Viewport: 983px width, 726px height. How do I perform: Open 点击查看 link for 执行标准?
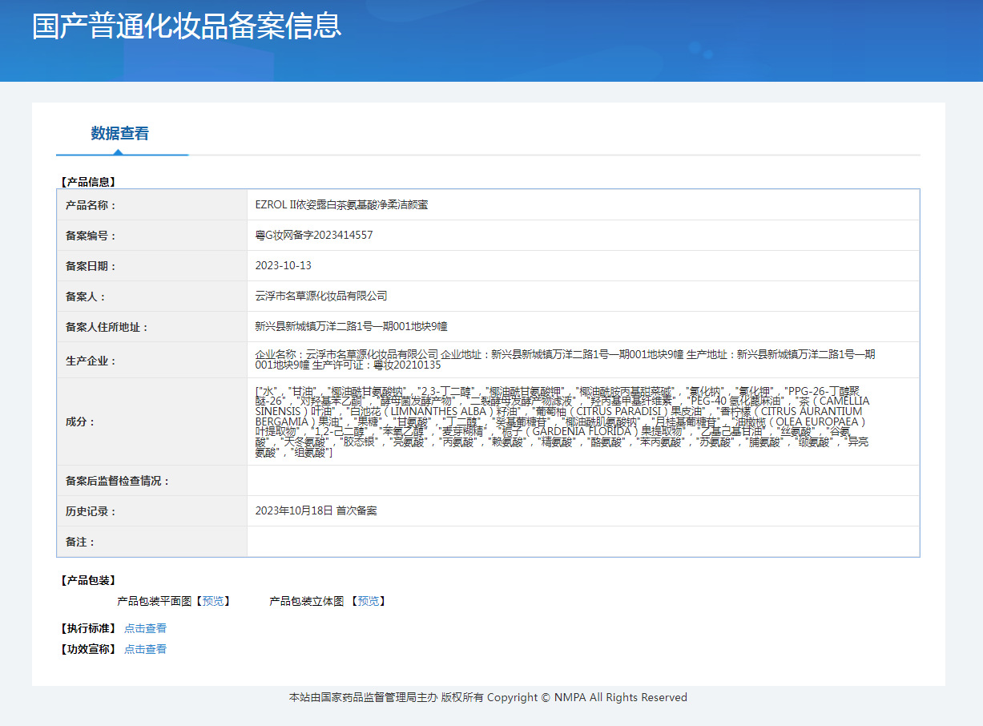[x=145, y=628]
